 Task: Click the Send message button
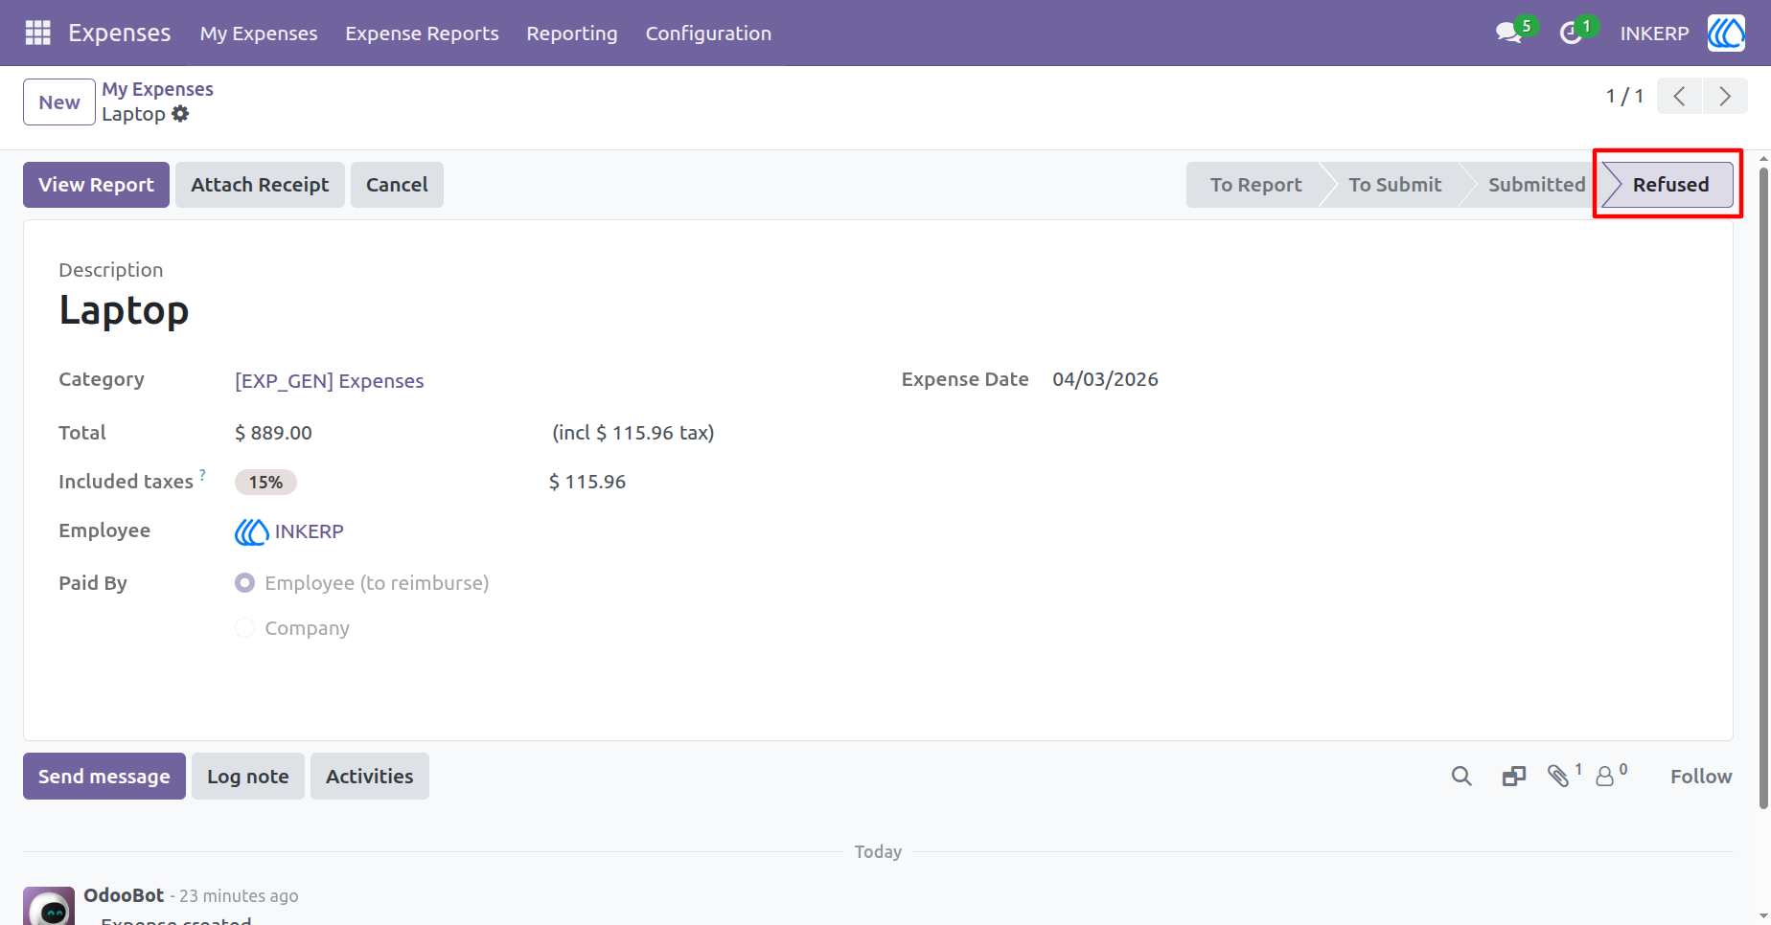point(104,777)
